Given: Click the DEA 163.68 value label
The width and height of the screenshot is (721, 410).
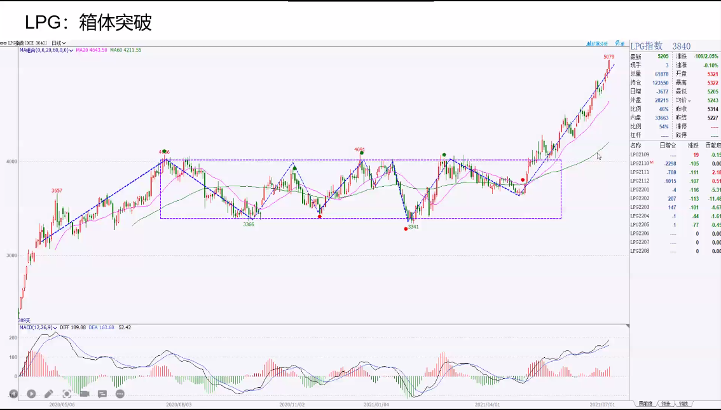Looking at the screenshot, I should tap(101, 328).
